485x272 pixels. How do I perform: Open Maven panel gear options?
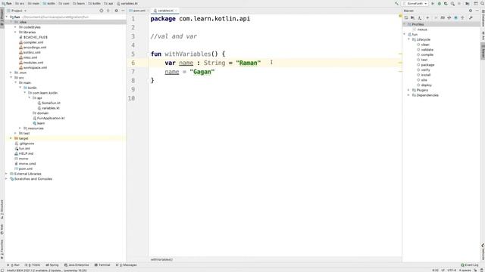click(x=471, y=11)
